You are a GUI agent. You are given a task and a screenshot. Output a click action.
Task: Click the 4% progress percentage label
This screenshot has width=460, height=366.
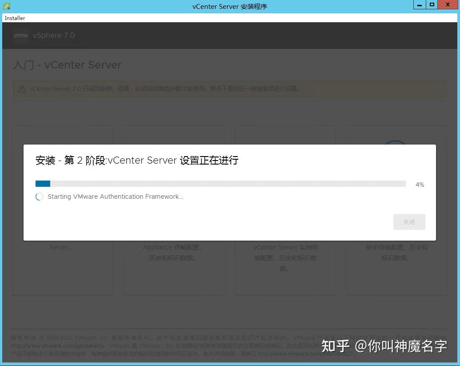coord(420,184)
